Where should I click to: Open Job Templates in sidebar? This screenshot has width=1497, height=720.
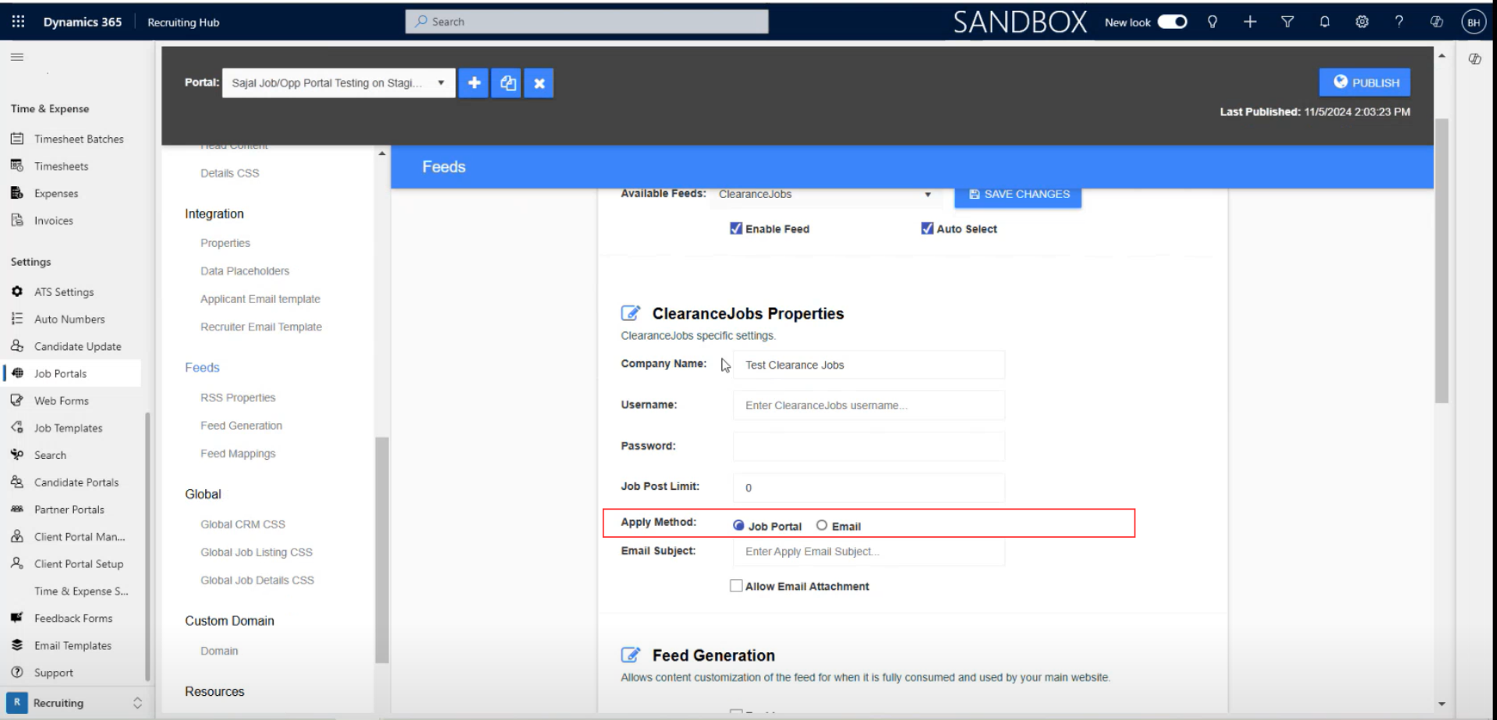(69, 428)
